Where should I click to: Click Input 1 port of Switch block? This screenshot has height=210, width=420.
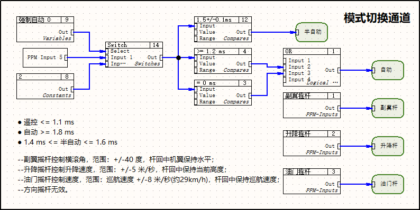point(107,58)
